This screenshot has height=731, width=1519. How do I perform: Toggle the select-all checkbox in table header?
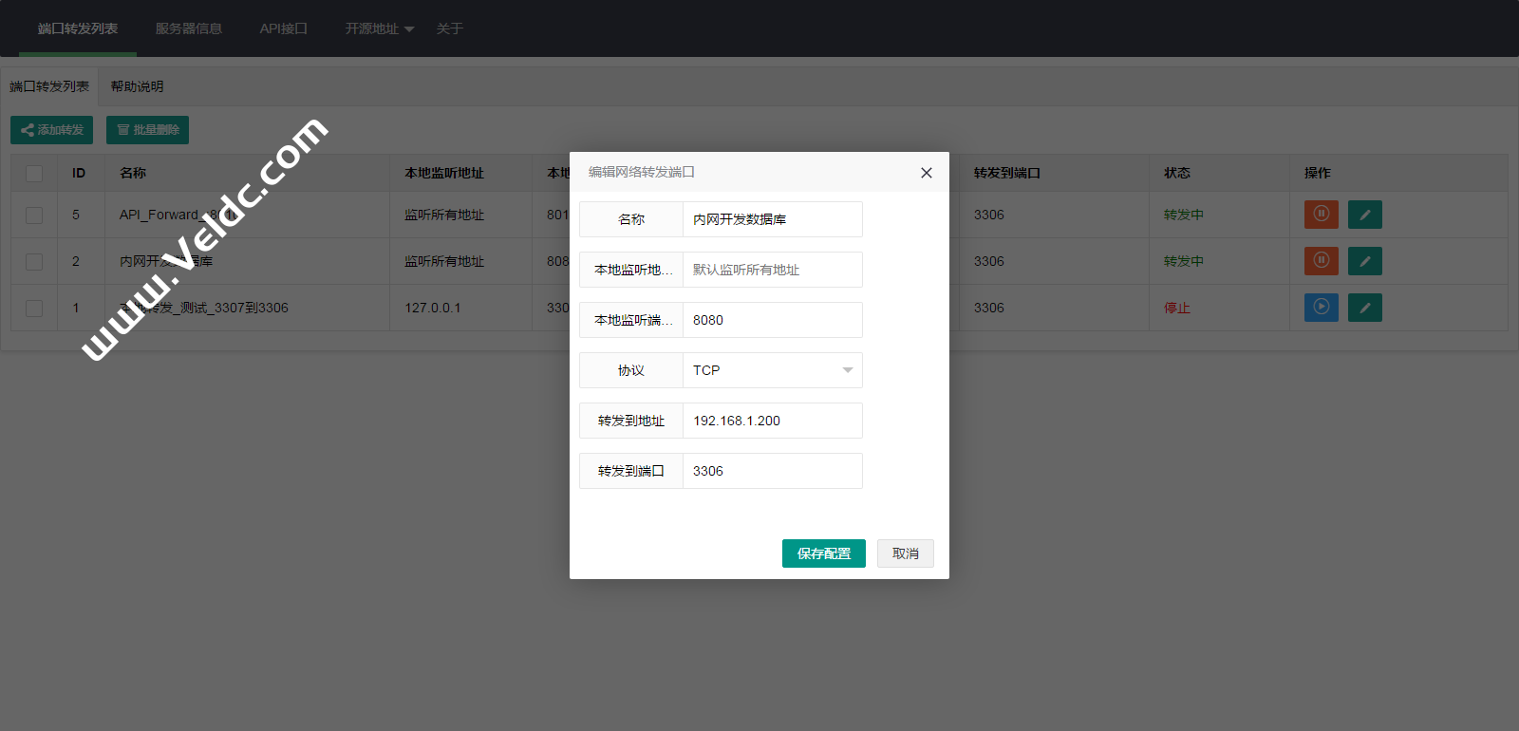click(x=34, y=174)
